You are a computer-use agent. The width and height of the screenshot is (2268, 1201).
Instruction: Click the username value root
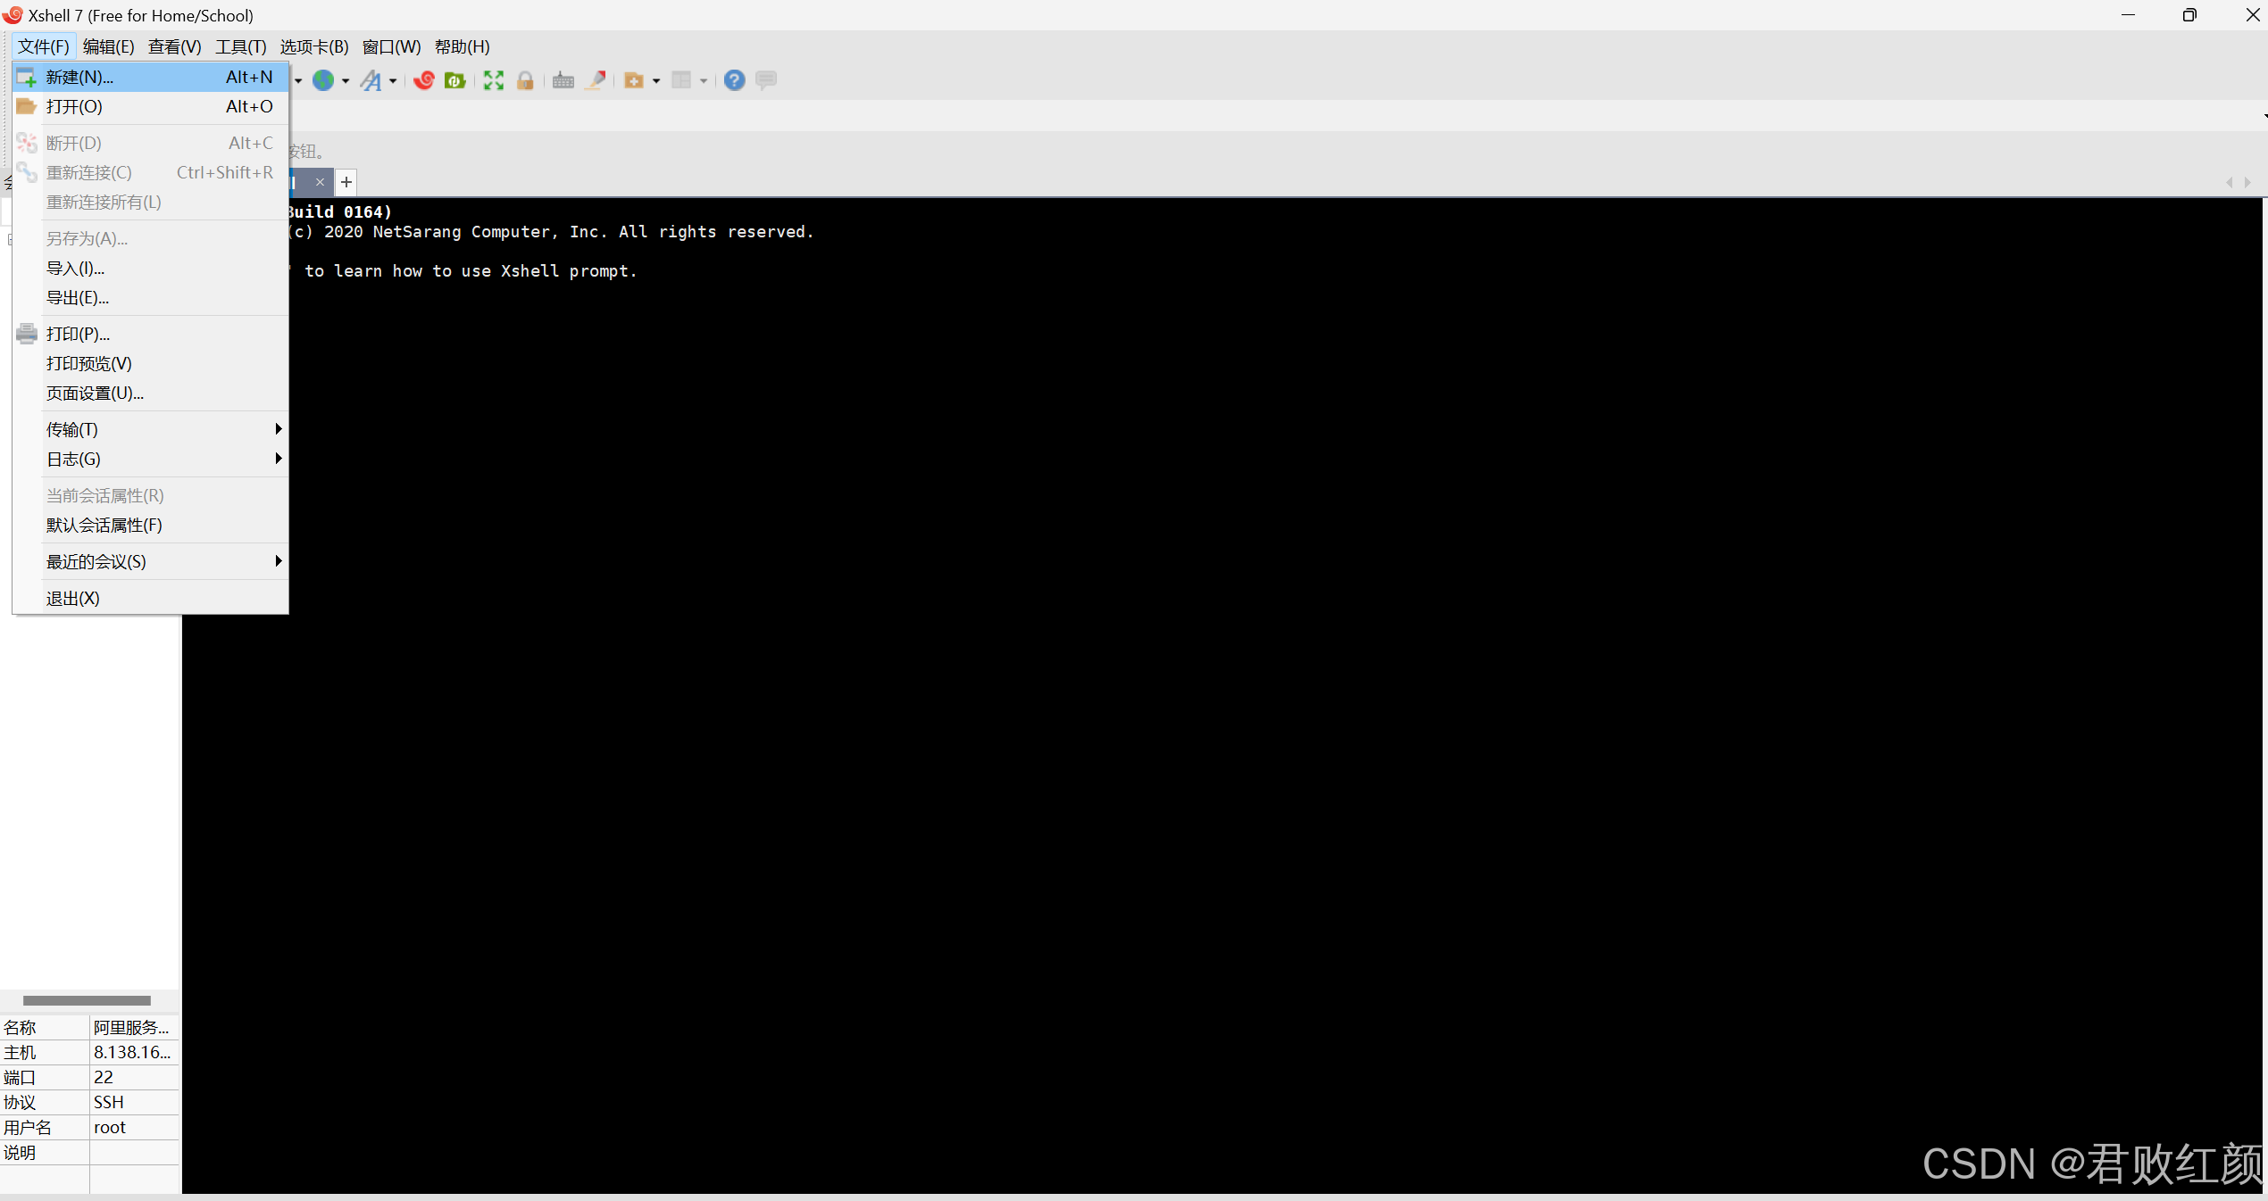[x=134, y=1127]
